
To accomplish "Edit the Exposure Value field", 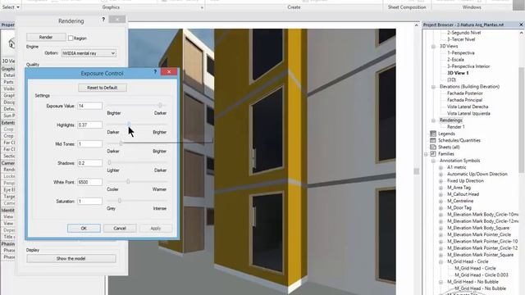I will (x=89, y=106).
